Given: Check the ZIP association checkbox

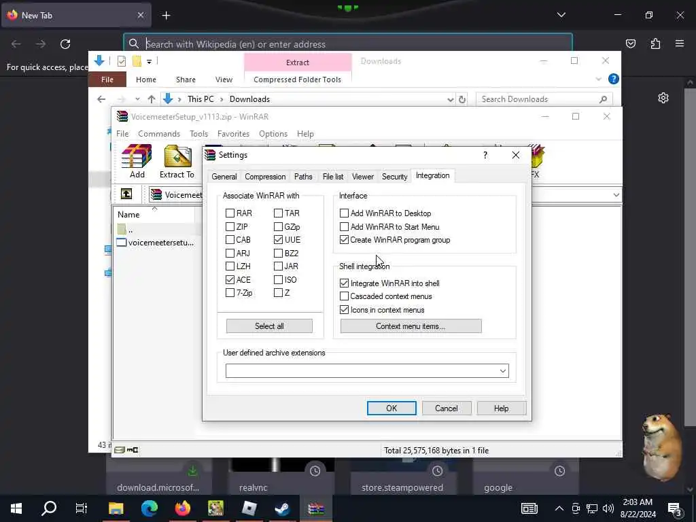Looking at the screenshot, I should point(230,227).
